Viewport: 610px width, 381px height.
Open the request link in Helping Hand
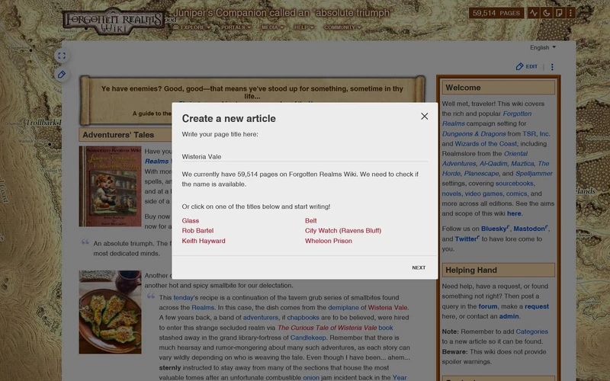[x=537, y=306]
